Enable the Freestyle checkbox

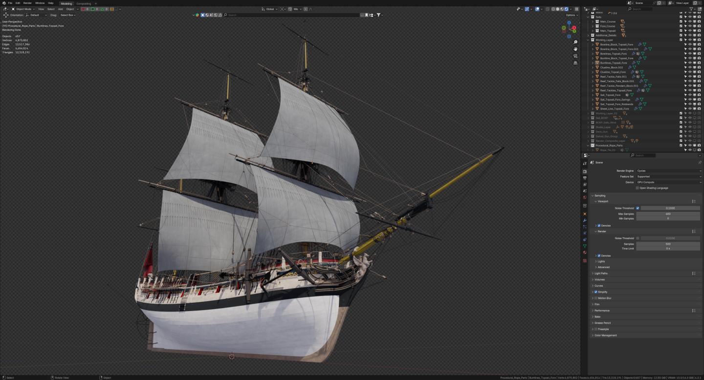pos(596,329)
